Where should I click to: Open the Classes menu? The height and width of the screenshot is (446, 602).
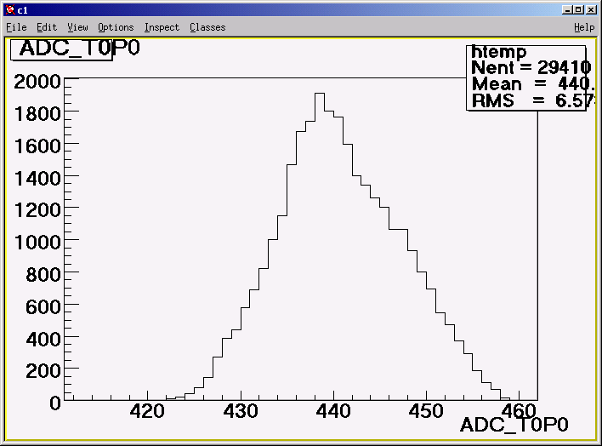[x=207, y=27]
